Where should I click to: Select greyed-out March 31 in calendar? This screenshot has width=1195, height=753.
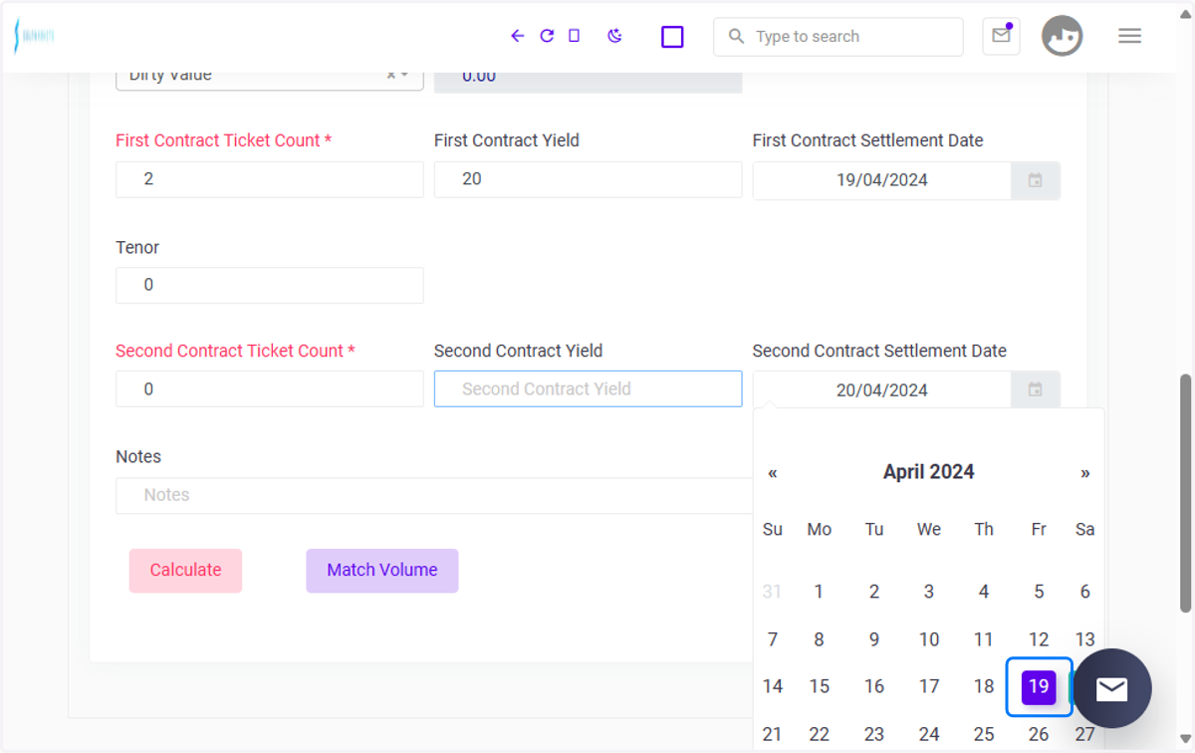click(773, 592)
